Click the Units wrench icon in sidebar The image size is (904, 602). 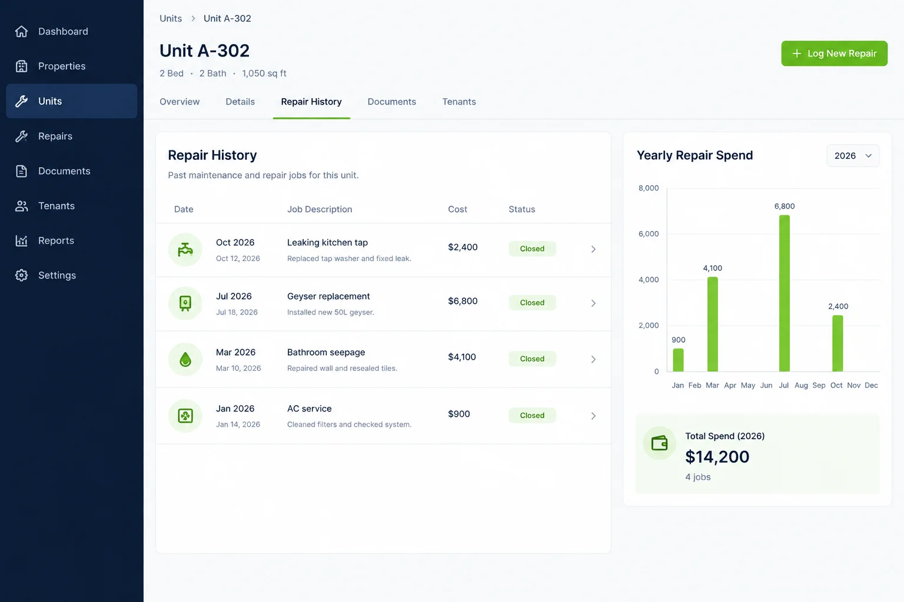[x=22, y=101]
